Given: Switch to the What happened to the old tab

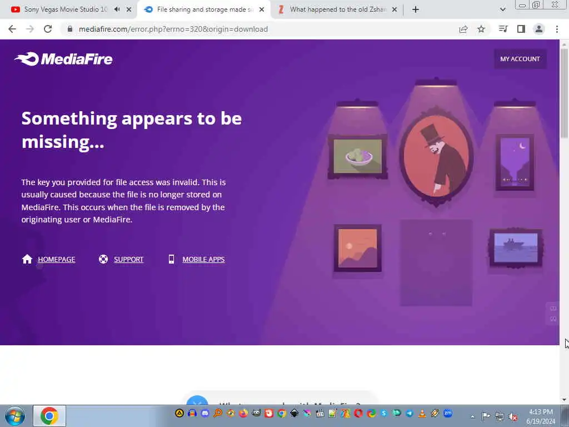Looking at the screenshot, I should pos(338,9).
